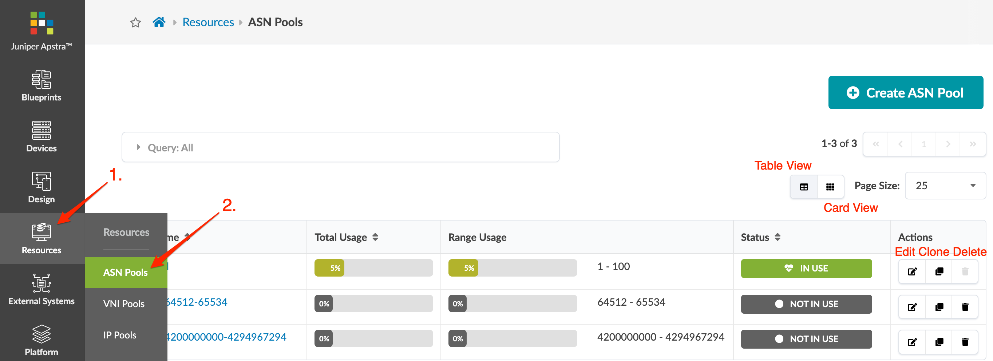Edit the 64512-65534 ASN pool
This screenshot has width=993, height=361.
(x=912, y=307)
